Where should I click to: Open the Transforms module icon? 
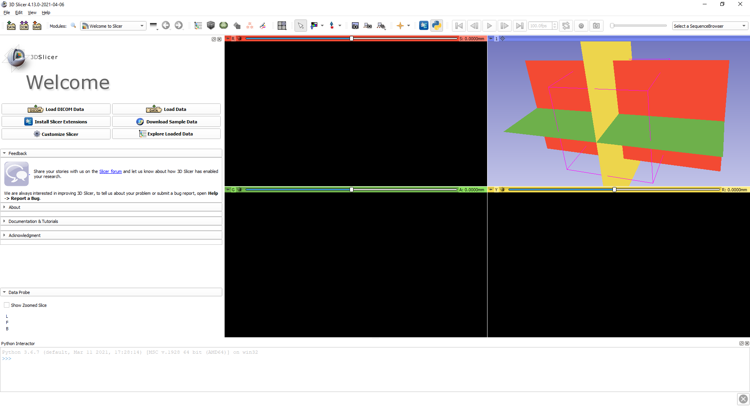[237, 26]
